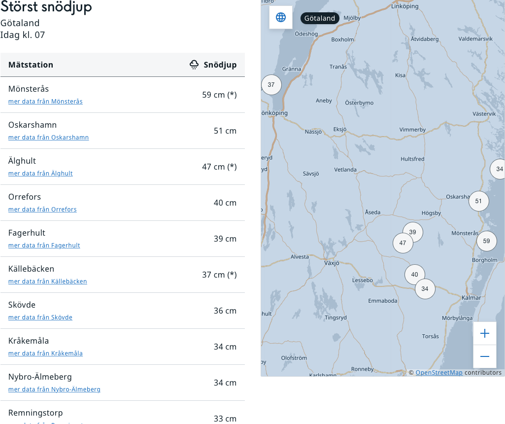Open mer data från Källebäcken link

(47, 282)
